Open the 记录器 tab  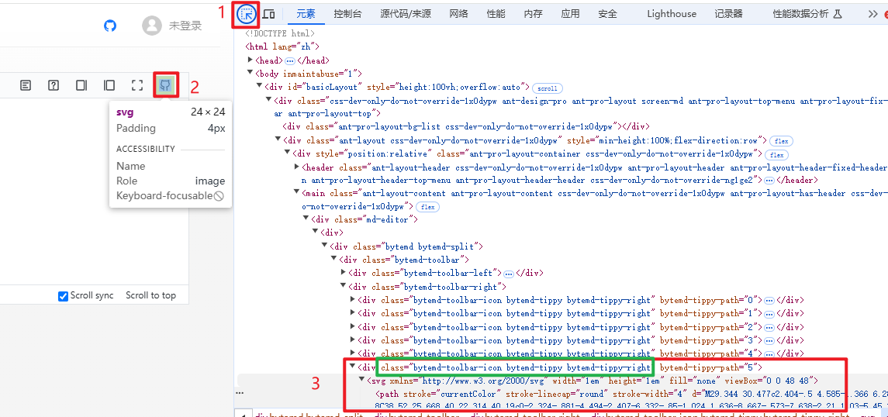click(x=728, y=14)
